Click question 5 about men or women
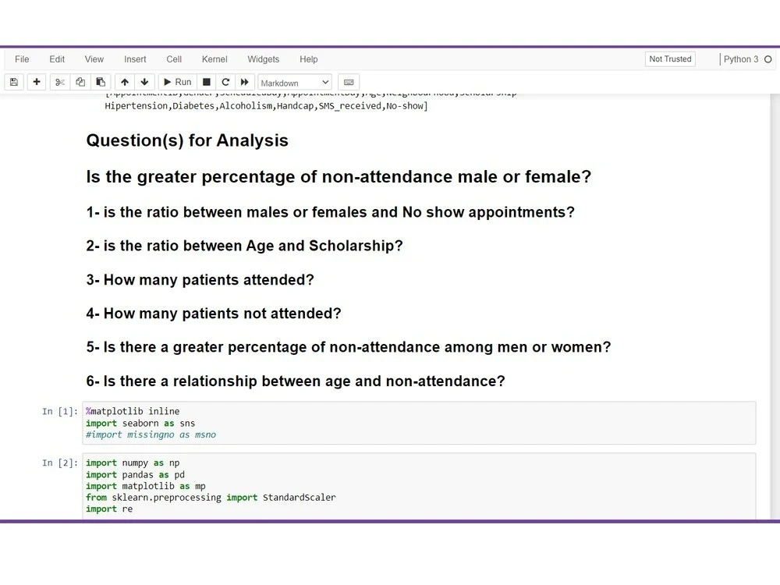Viewport: 780px width, 585px height. pyautogui.click(x=348, y=347)
